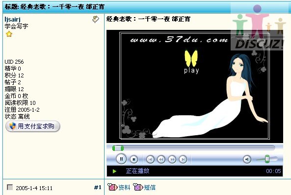The width and height of the screenshot is (291, 195).
Task: Click the tag icon beside username
Action: (96, 19)
